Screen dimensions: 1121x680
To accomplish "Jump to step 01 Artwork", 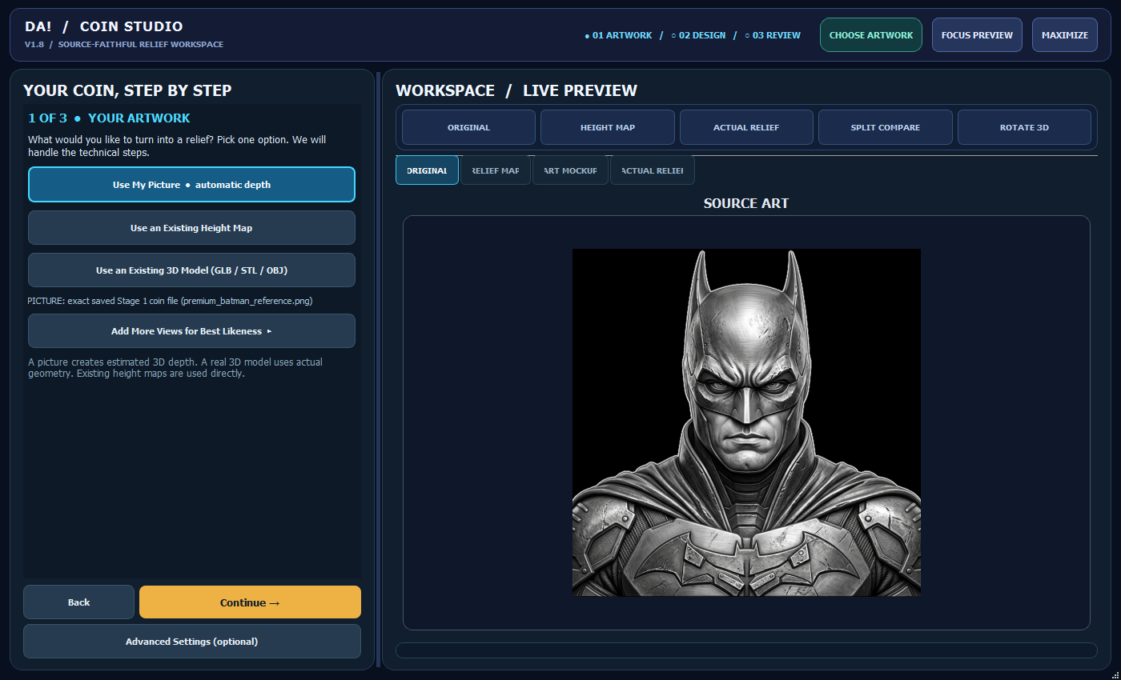I will pos(618,35).
